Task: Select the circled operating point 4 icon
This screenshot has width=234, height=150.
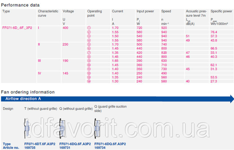Action: (89, 40)
